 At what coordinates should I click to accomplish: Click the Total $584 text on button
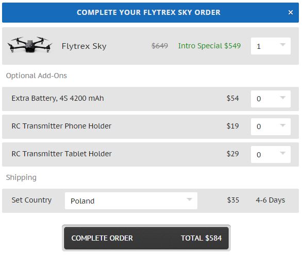[202, 238]
